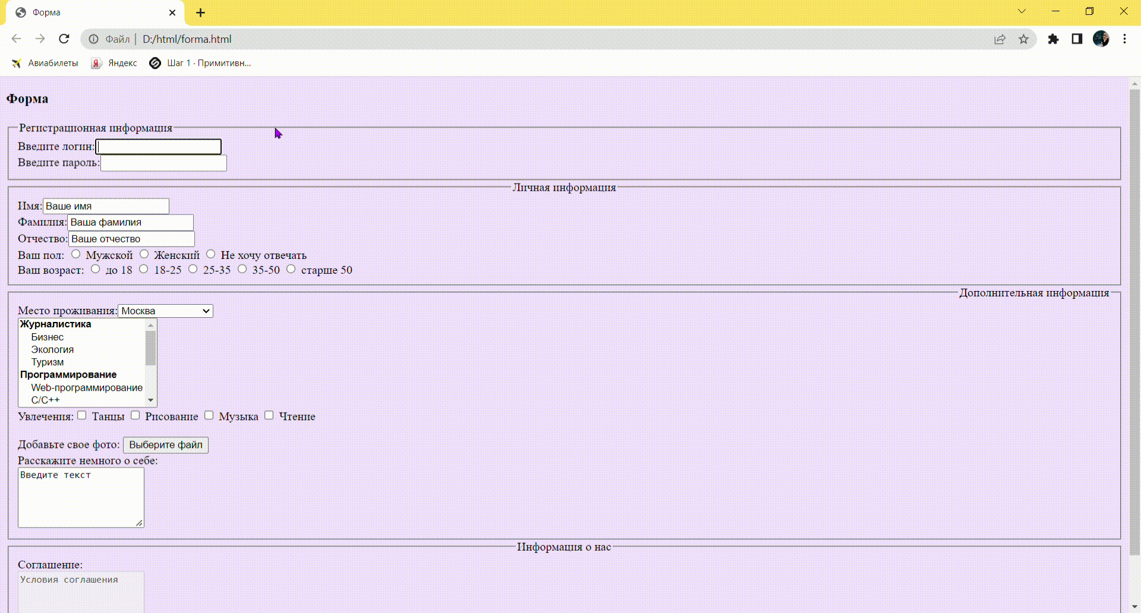Click the address bar URL

tap(187, 39)
